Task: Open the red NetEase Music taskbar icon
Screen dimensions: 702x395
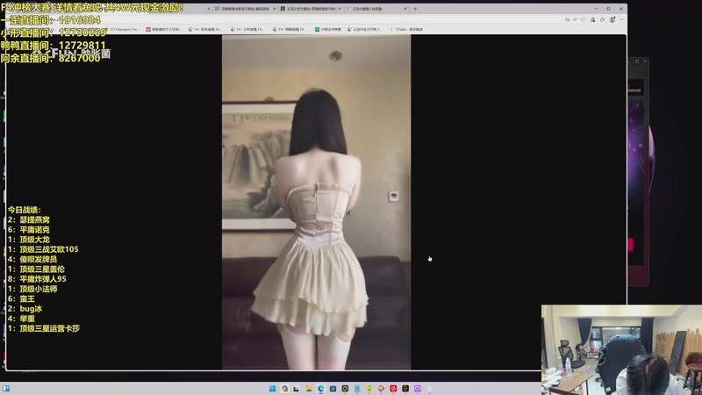Action: tap(393, 389)
